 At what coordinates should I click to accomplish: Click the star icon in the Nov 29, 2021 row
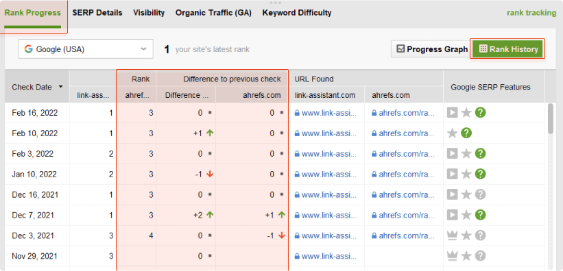(466, 256)
